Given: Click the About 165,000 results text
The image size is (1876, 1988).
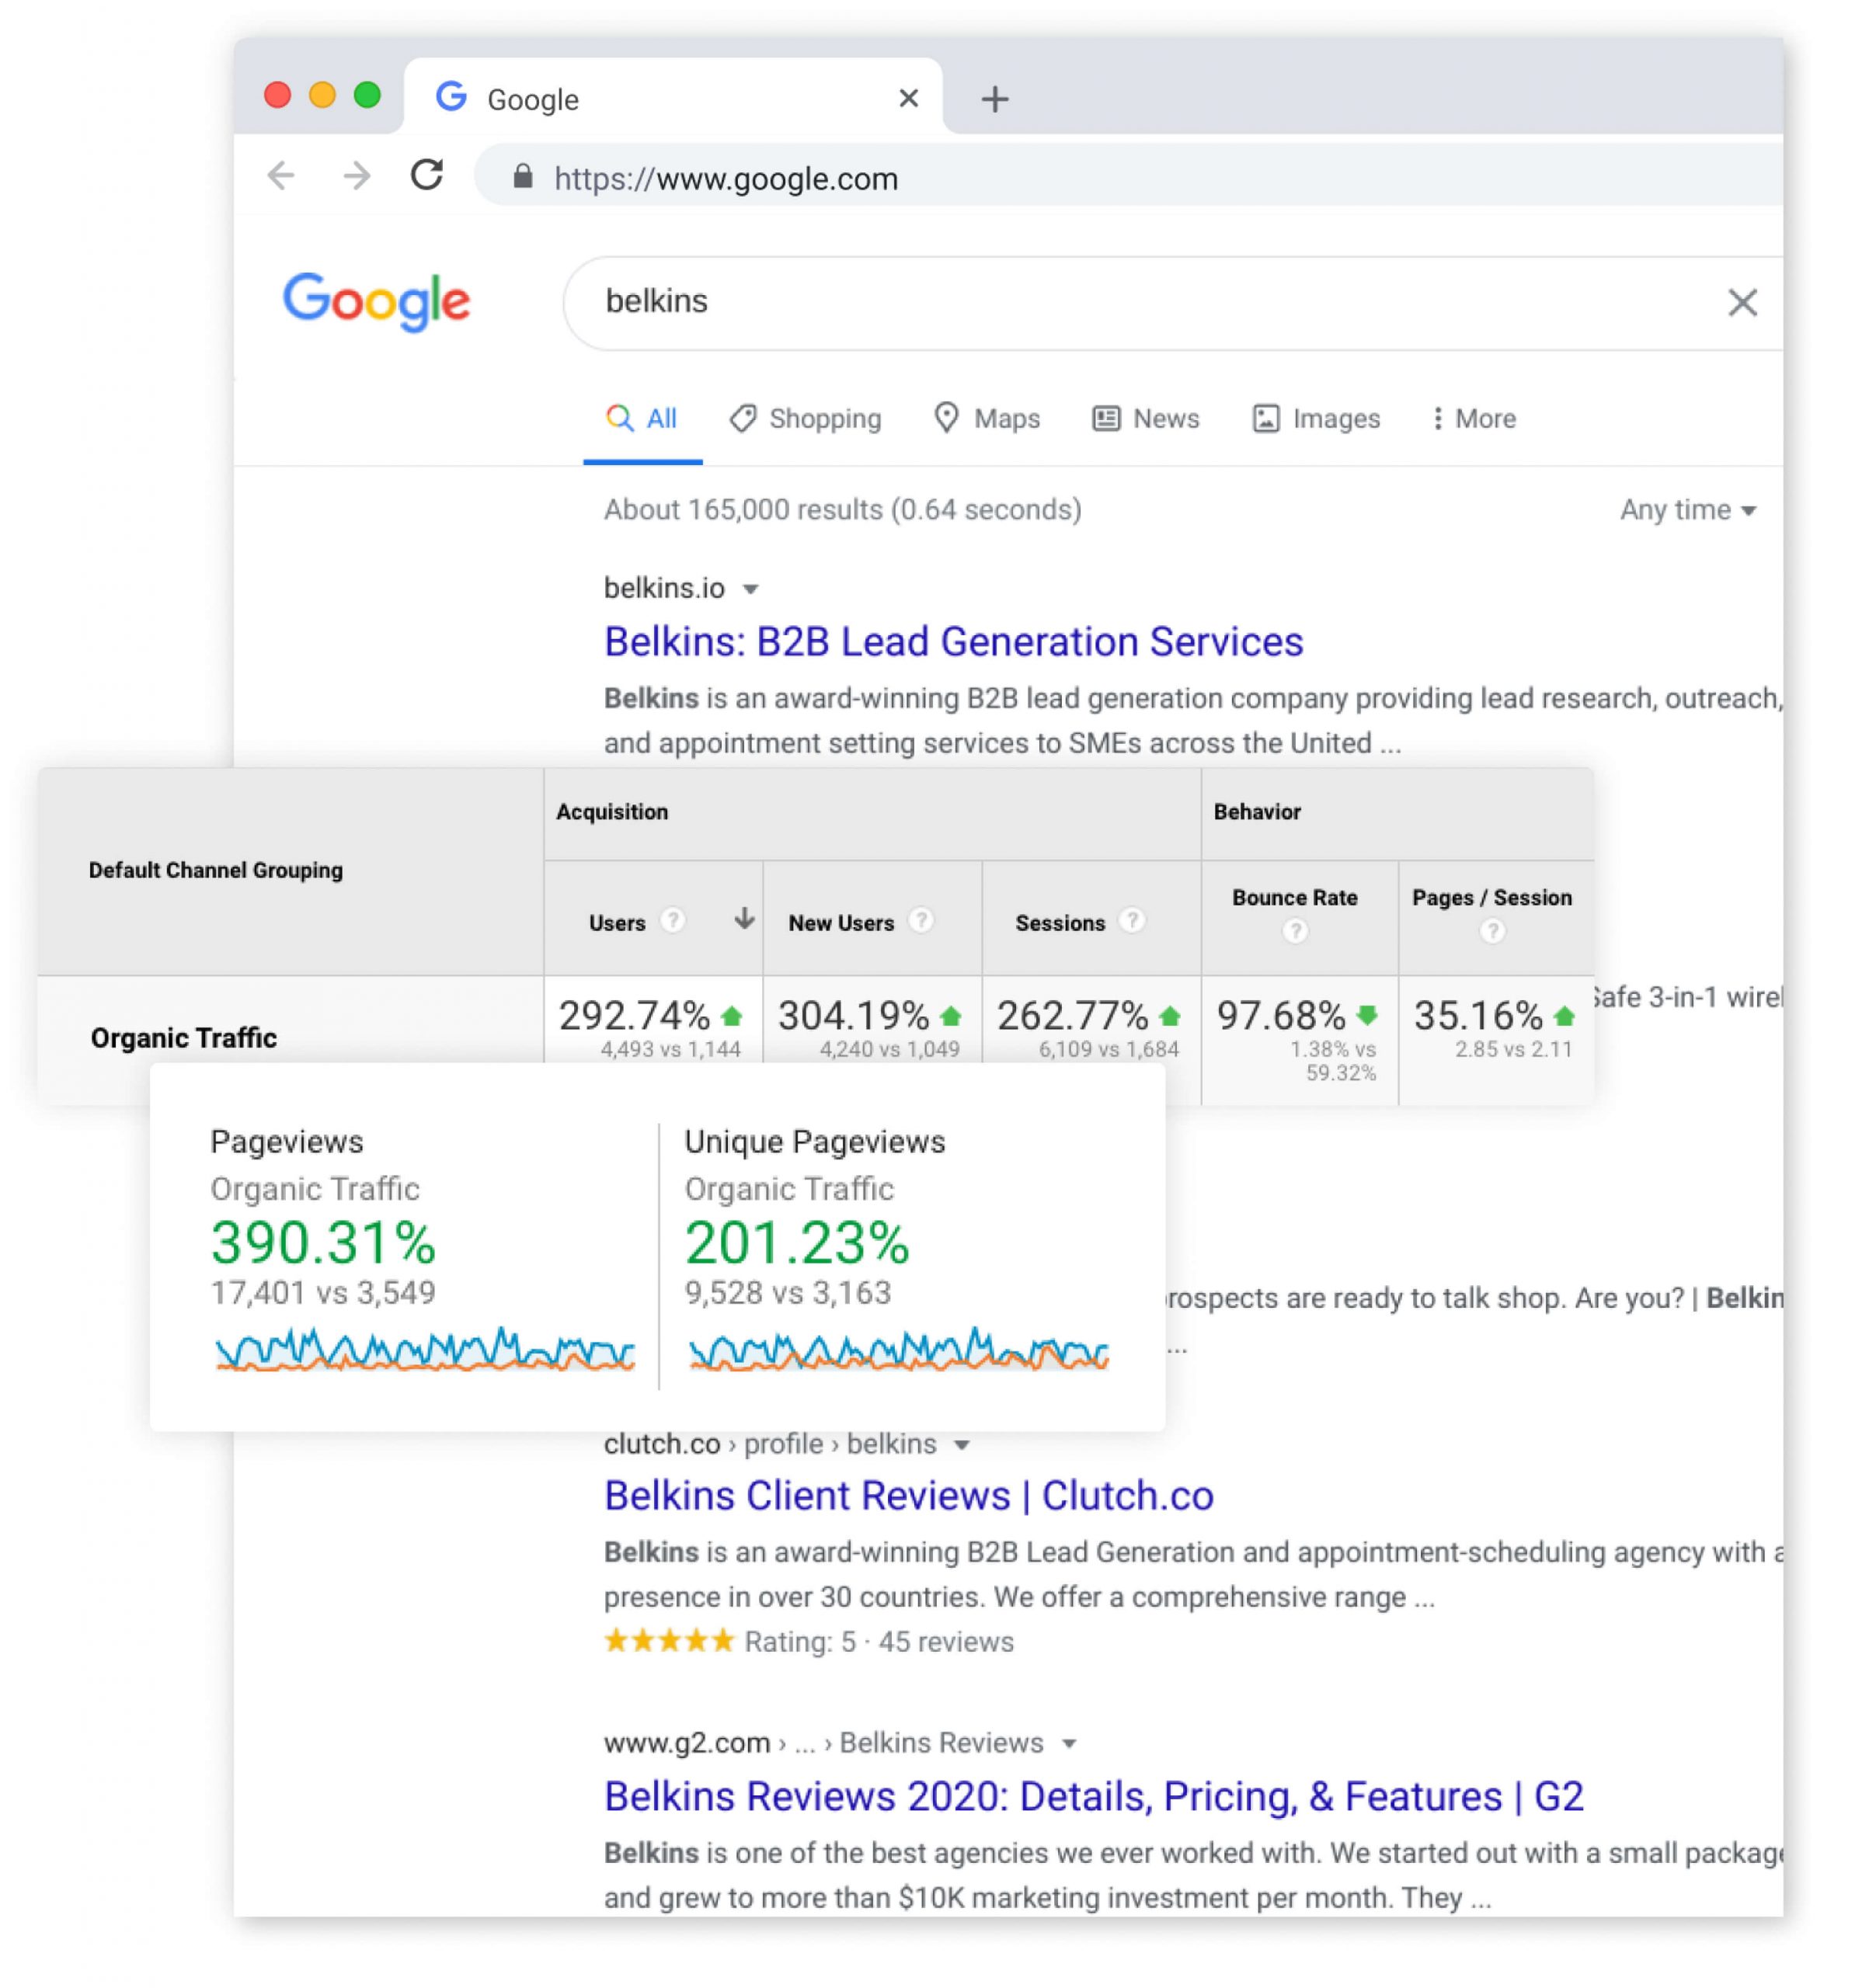Looking at the screenshot, I should tap(842, 510).
